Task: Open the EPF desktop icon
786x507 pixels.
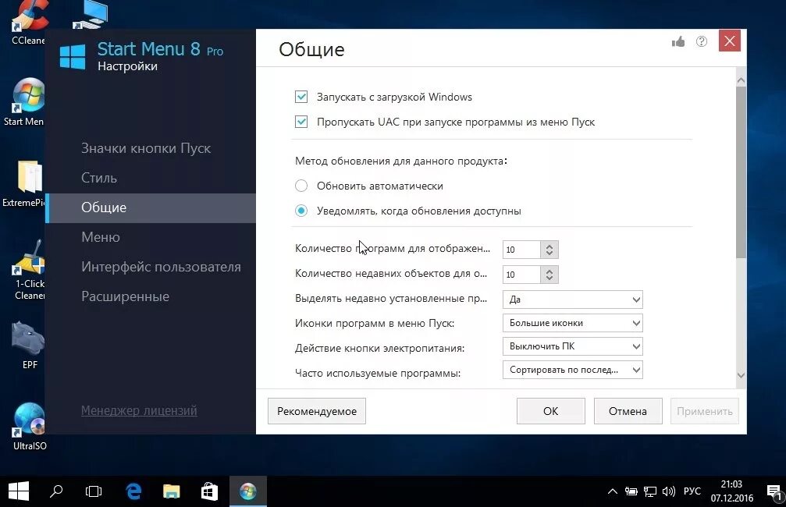Action: [x=29, y=346]
